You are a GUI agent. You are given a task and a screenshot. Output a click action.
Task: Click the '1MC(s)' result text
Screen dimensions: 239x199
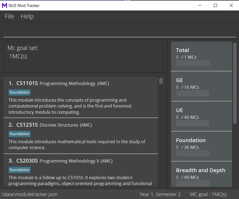tap(18, 56)
